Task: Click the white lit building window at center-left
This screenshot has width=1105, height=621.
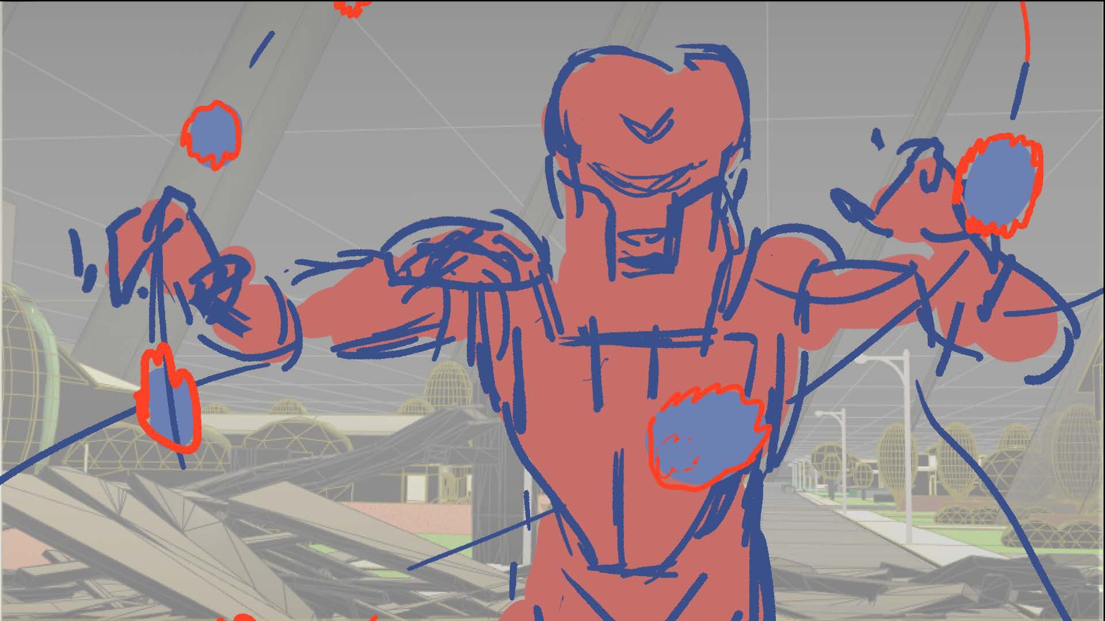Action: coord(416,489)
